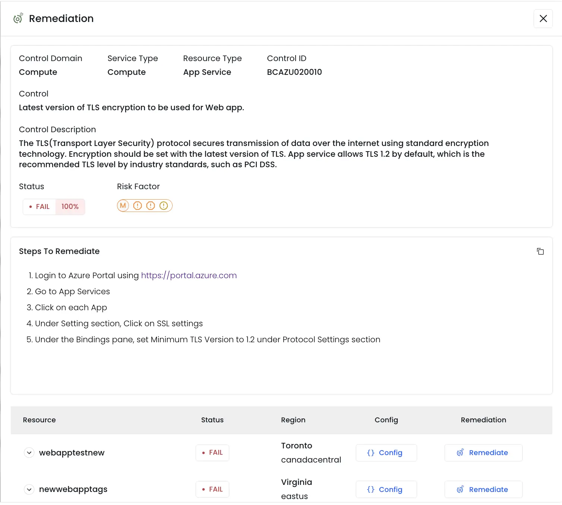Screen dimensions: 562x505
Task: Collapse the chevron beside webapptestnew
Action: [29, 452]
